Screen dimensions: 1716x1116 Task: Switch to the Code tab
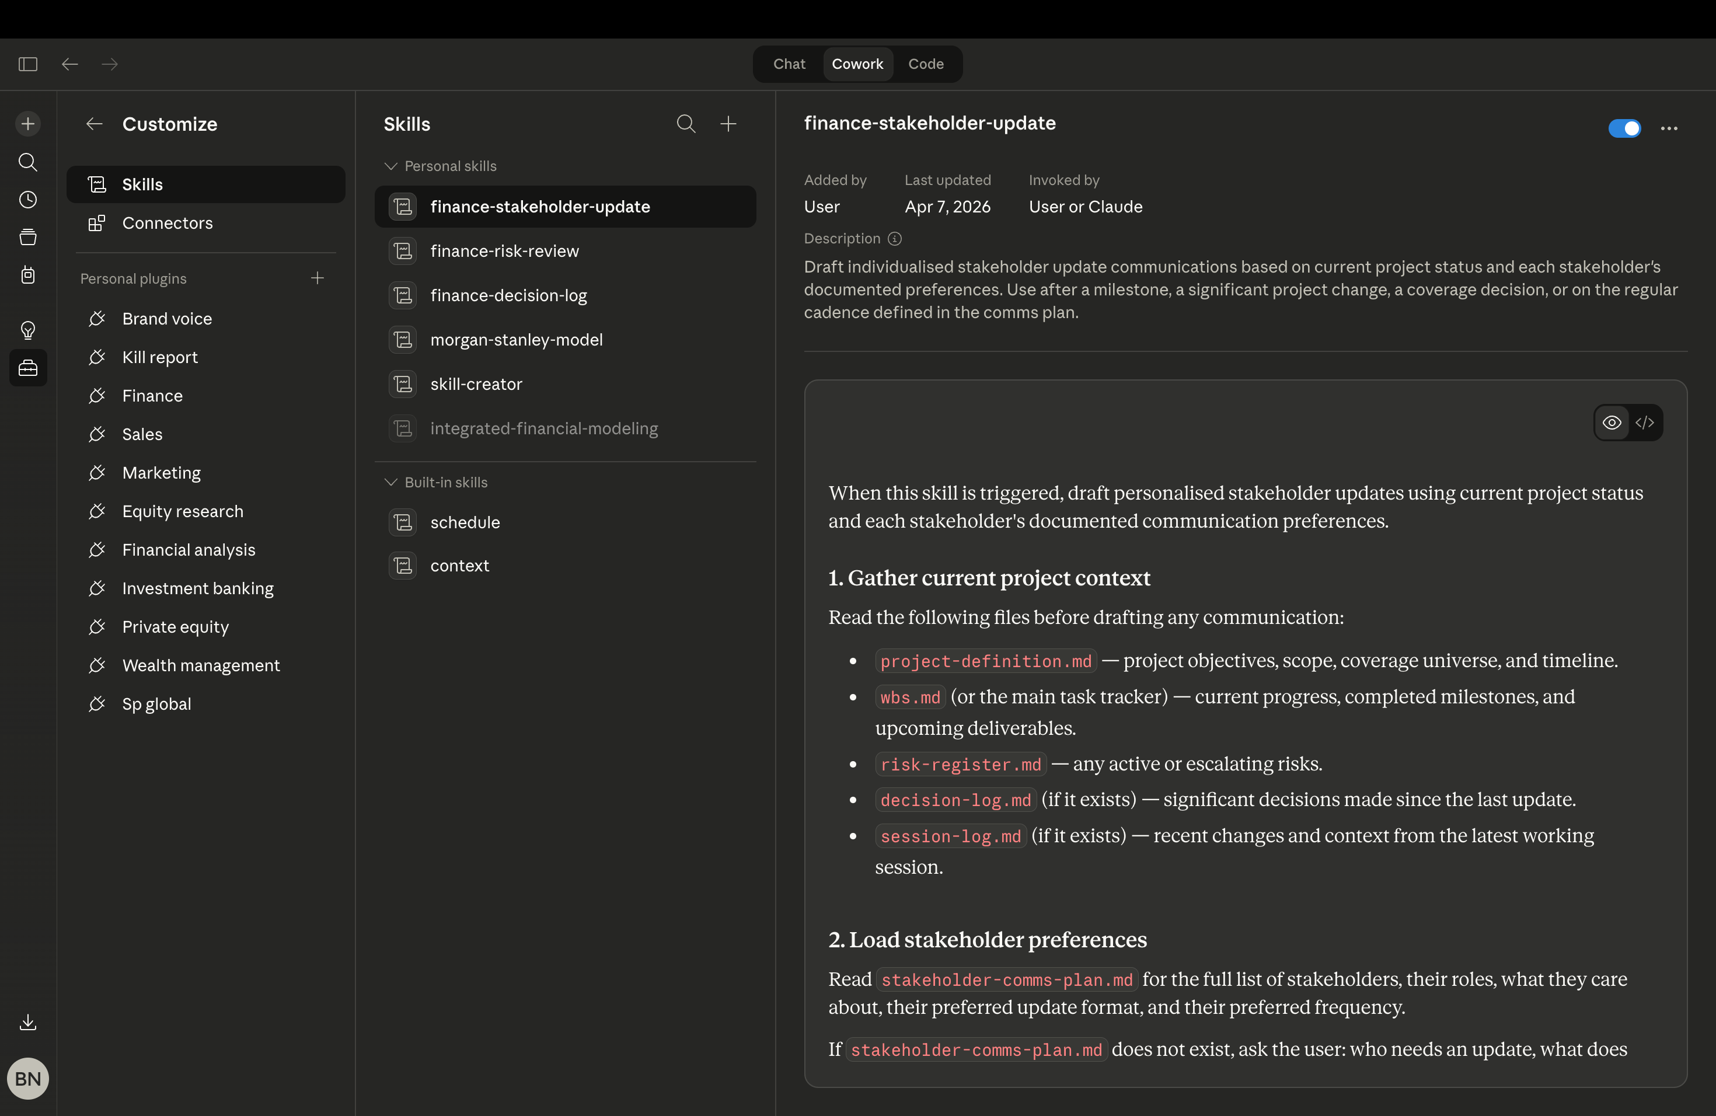[925, 64]
